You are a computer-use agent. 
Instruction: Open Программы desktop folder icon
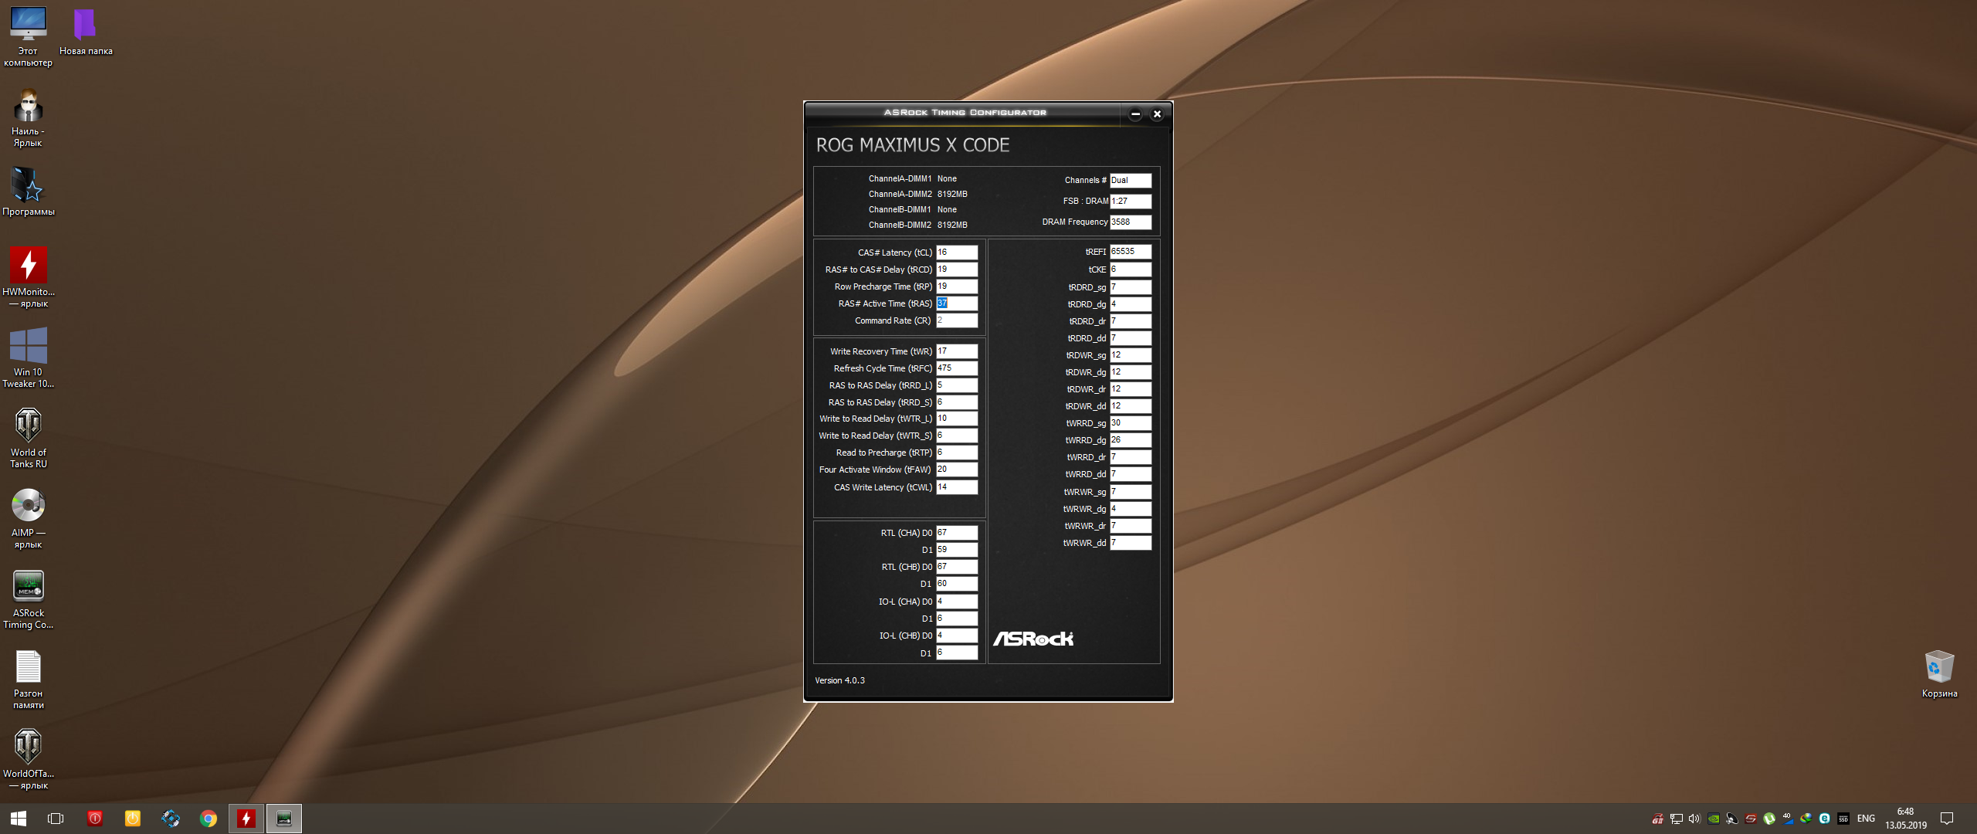click(29, 186)
